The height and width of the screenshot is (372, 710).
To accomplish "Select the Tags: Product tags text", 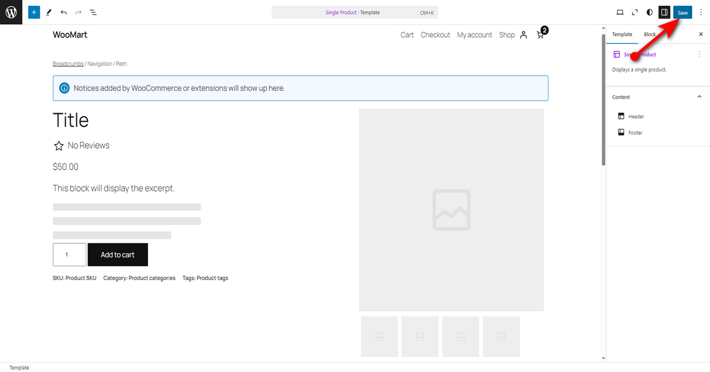I will coord(205,278).
